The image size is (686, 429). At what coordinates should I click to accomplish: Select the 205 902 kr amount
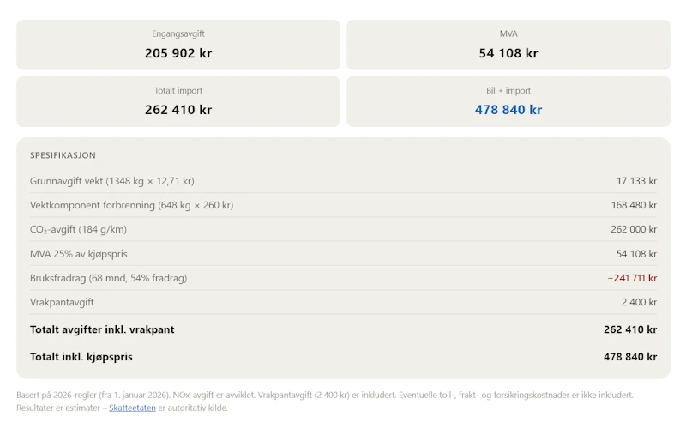pos(178,53)
